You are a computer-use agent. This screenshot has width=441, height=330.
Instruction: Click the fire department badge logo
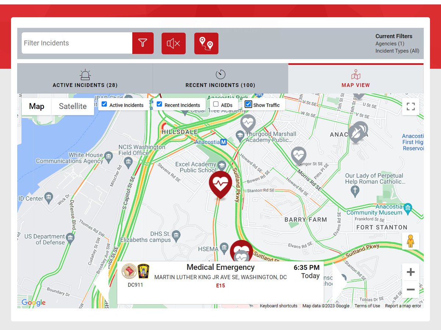[x=143, y=271]
